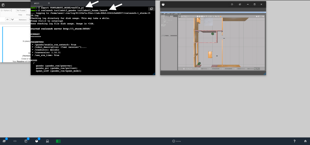310x145 pixels.
Task: Open the shell terminal icon in bottom bar
Action: pos(4,141)
